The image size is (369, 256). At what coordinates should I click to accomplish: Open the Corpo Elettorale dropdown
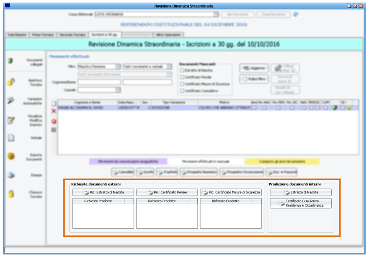click(x=216, y=14)
